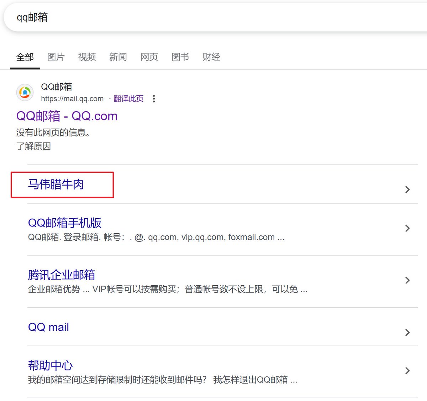Open the QQ邮箱 - QQ.com result title
The width and height of the screenshot is (427, 401).
tap(67, 116)
